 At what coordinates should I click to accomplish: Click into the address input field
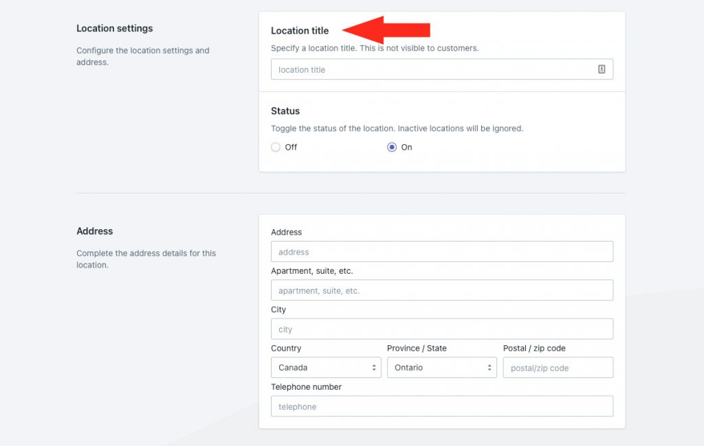tap(442, 251)
